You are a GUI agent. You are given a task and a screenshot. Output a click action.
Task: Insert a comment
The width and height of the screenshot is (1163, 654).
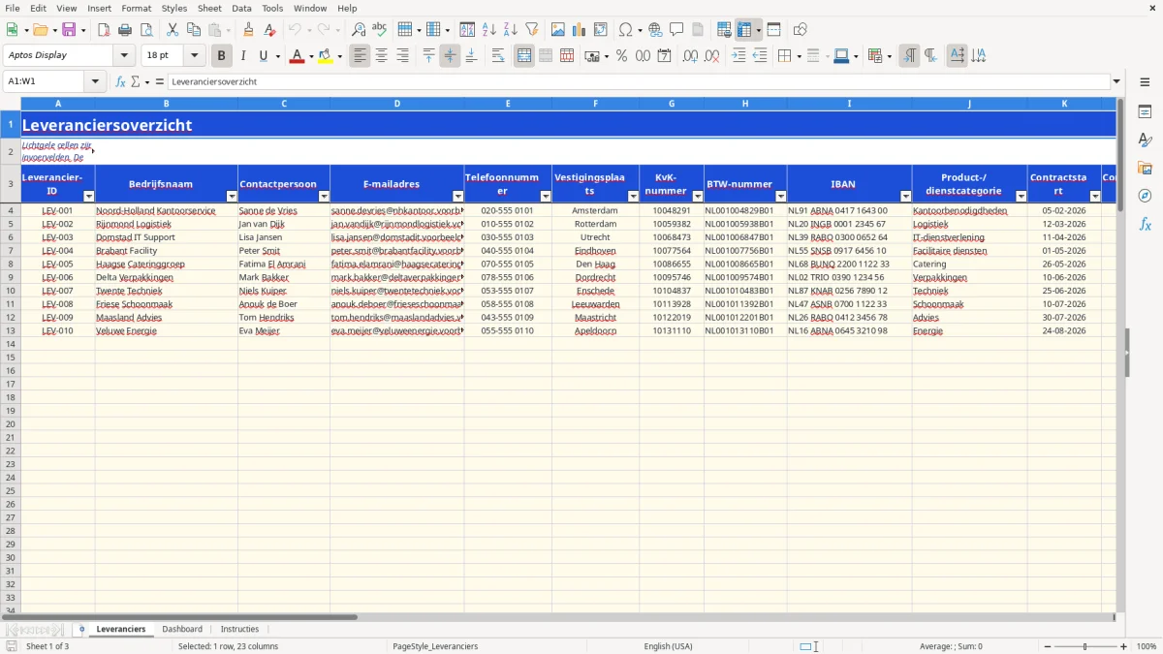click(676, 30)
